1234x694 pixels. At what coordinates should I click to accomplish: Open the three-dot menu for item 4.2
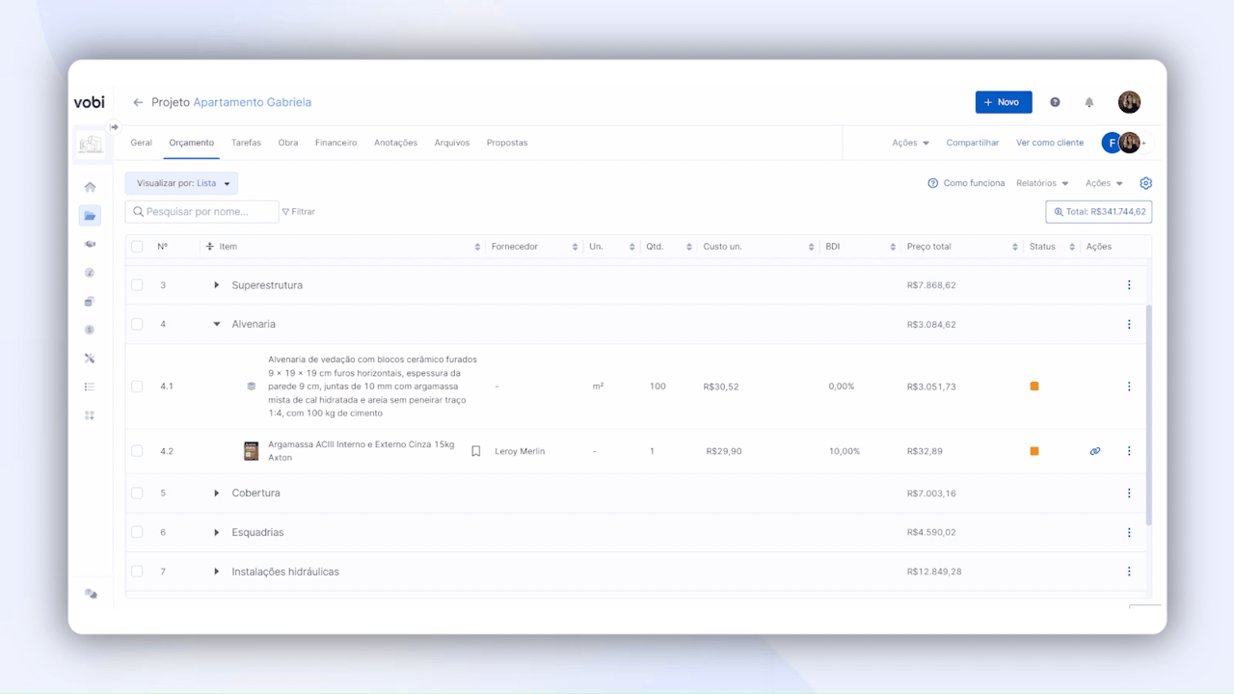[x=1129, y=451]
